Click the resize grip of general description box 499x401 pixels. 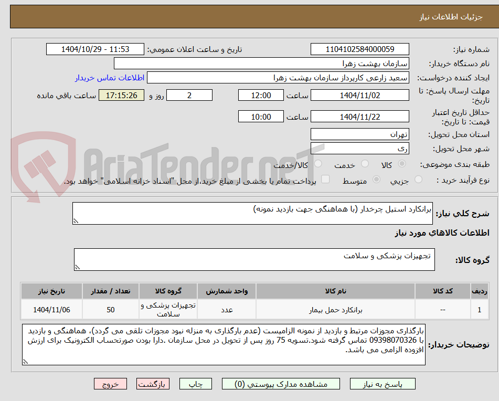(x=76, y=221)
